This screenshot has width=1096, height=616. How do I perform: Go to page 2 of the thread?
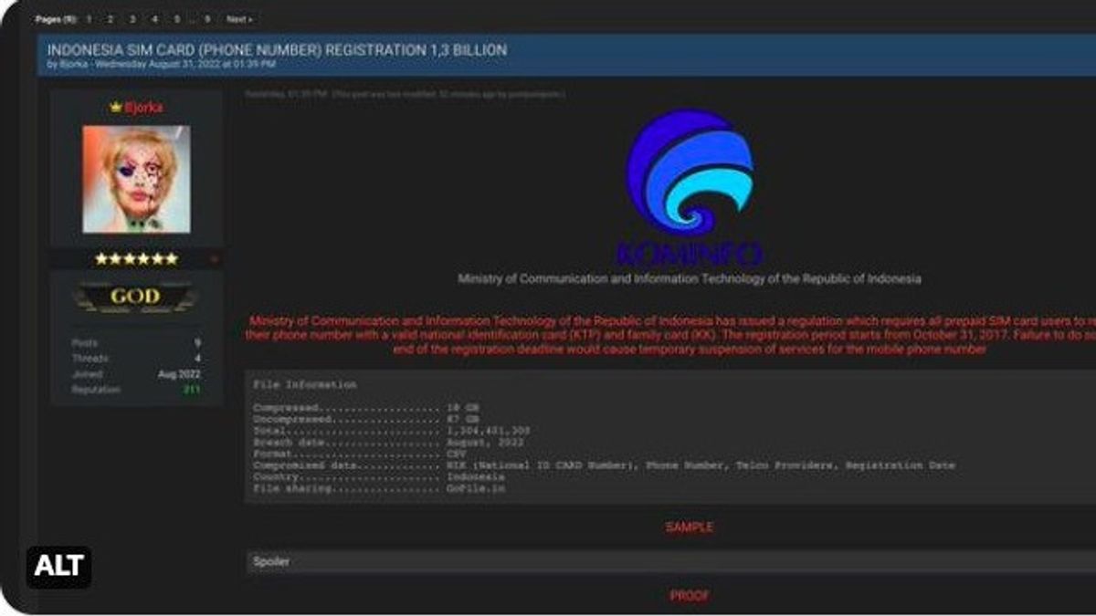[111, 19]
